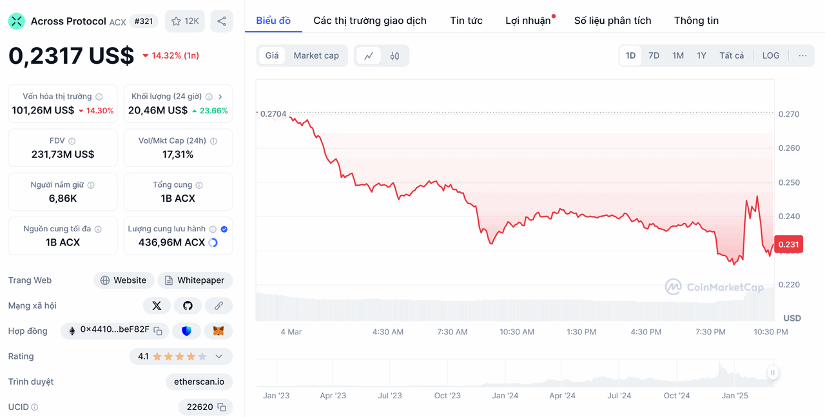This screenshot has height=417, width=825.
Task: Click the #321 rank badge
Action: 143,21
